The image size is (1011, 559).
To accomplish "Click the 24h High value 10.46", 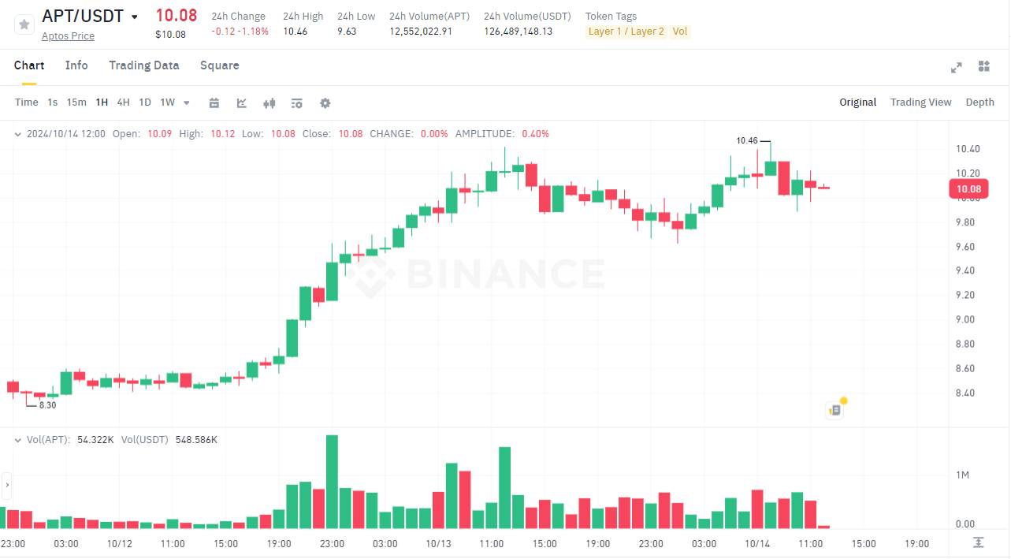I will click(295, 32).
